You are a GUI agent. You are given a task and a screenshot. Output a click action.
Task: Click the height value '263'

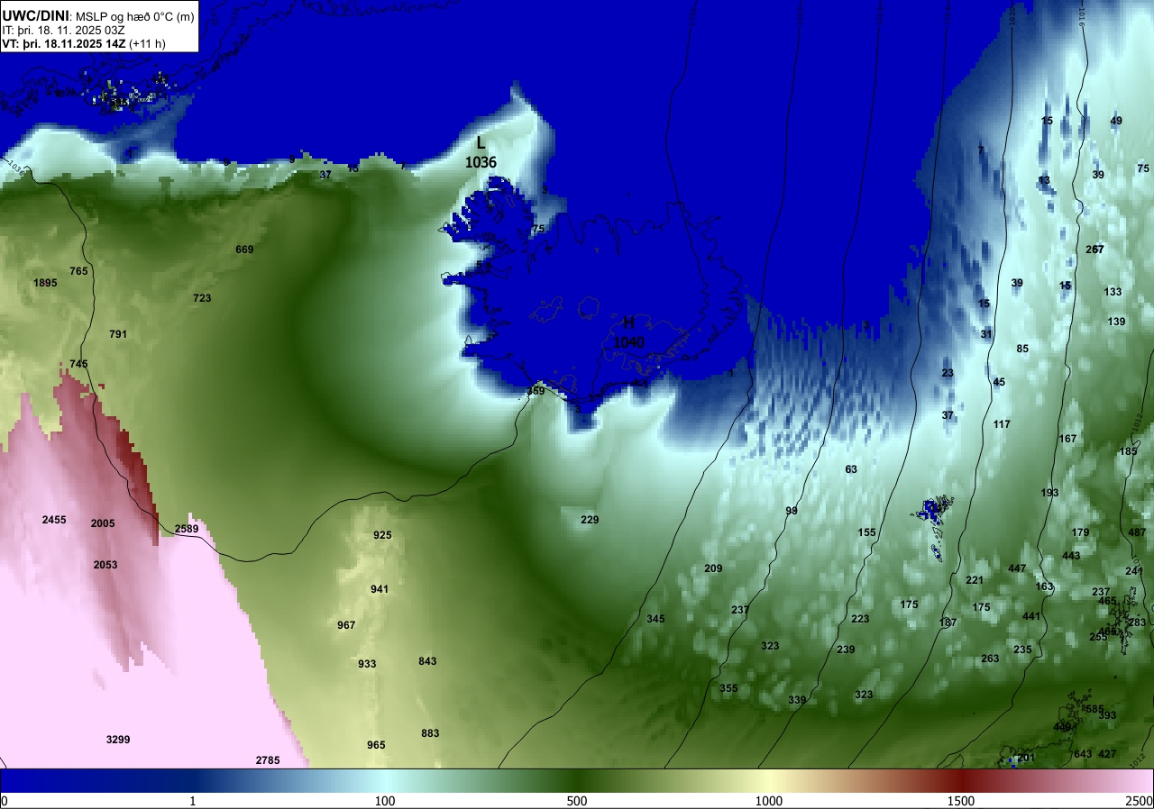click(990, 659)
